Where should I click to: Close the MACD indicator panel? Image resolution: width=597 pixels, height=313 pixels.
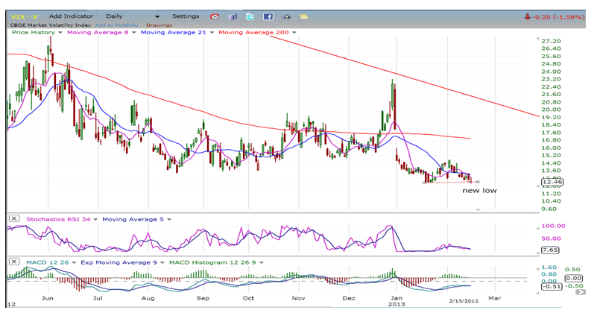click(x=13, y=261)
